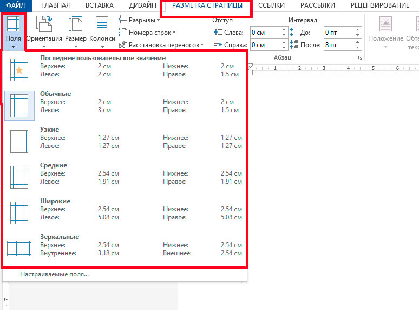This screenshot has width=419, height=310.
Task: Select the Обычные margins preset
Action: coord(126,105)
